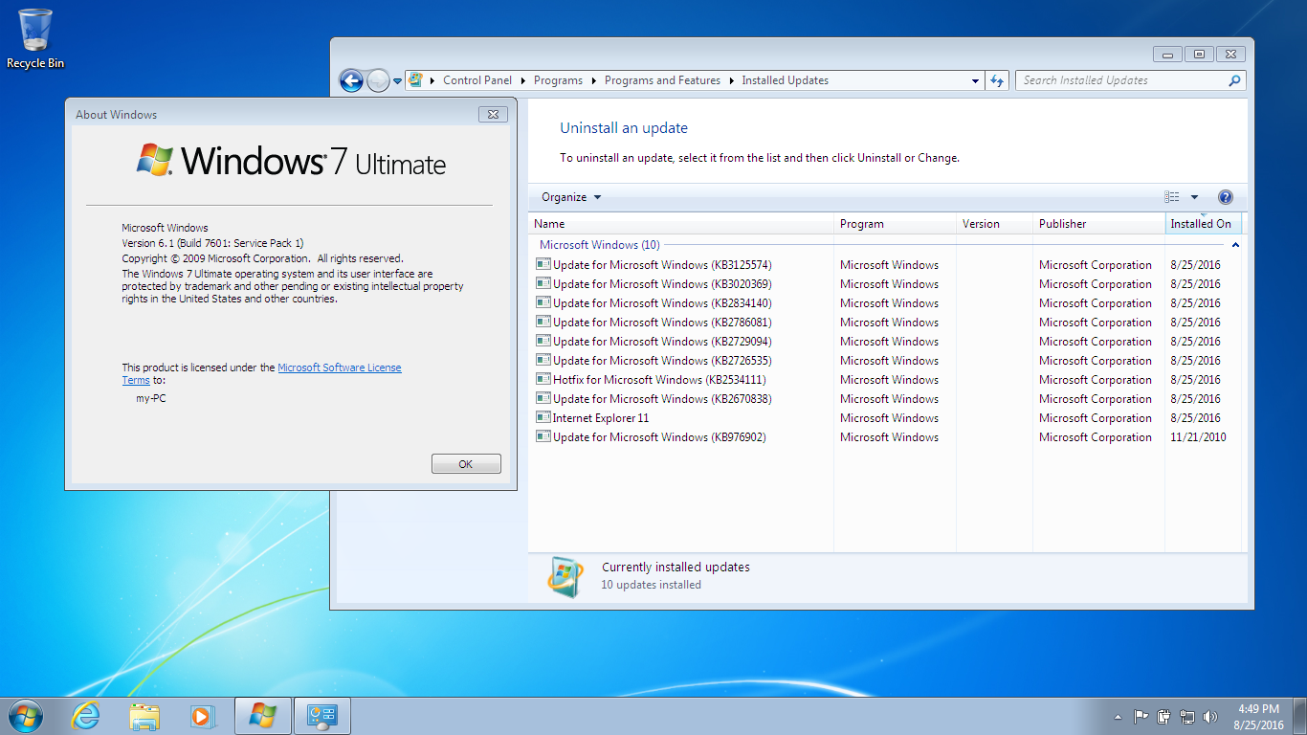Collapse the Microsoft Windows (10) group
Screen dimensions: 1307x735
(x=1235, y=245)
